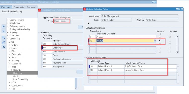
Task: Click the Navigator collapse (−) button
Action: tap(4, 31)
